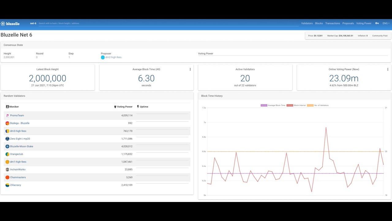
Task: Click the 23.09m online voting power value
Action: pyautogui.click(x=344, y=78)
